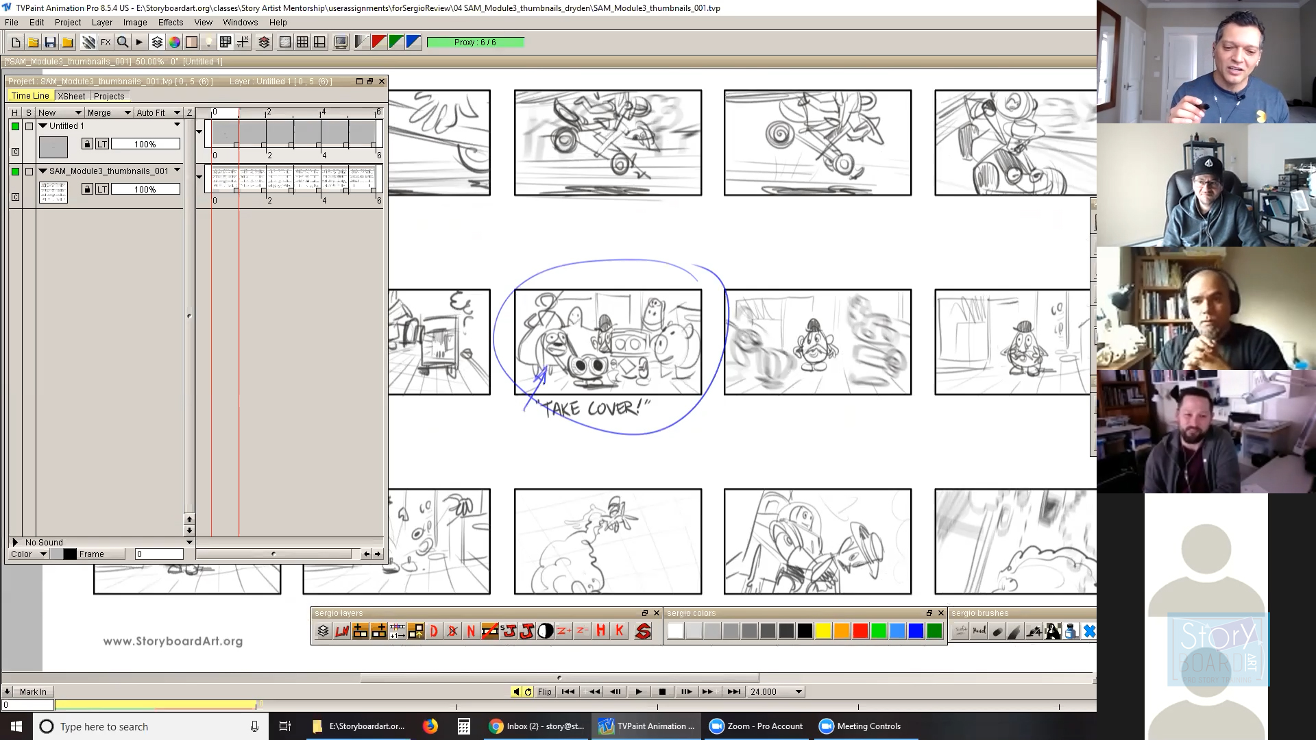Screen dimensions: 1316x740
Task: Switch to the XSheet tab
Action: tap(71, 97)
